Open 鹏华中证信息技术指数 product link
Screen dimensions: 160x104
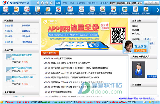(22, 68)
